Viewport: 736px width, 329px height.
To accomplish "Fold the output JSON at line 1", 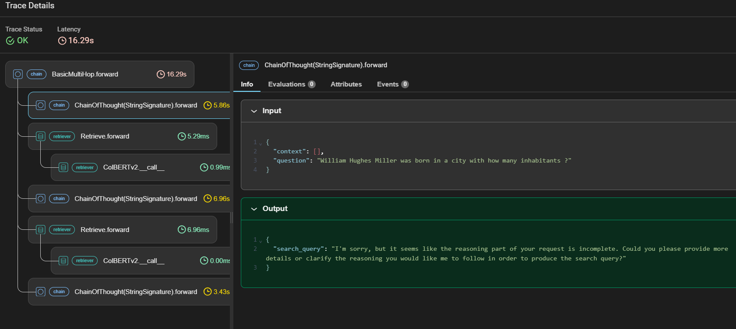I will coord(261,241).
